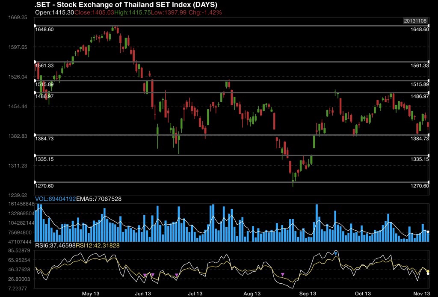Image resolution: width=438 pixels, height=297 pixels.
Task: Select the right handle of the 1648.60 line
Action: (428, 26)
